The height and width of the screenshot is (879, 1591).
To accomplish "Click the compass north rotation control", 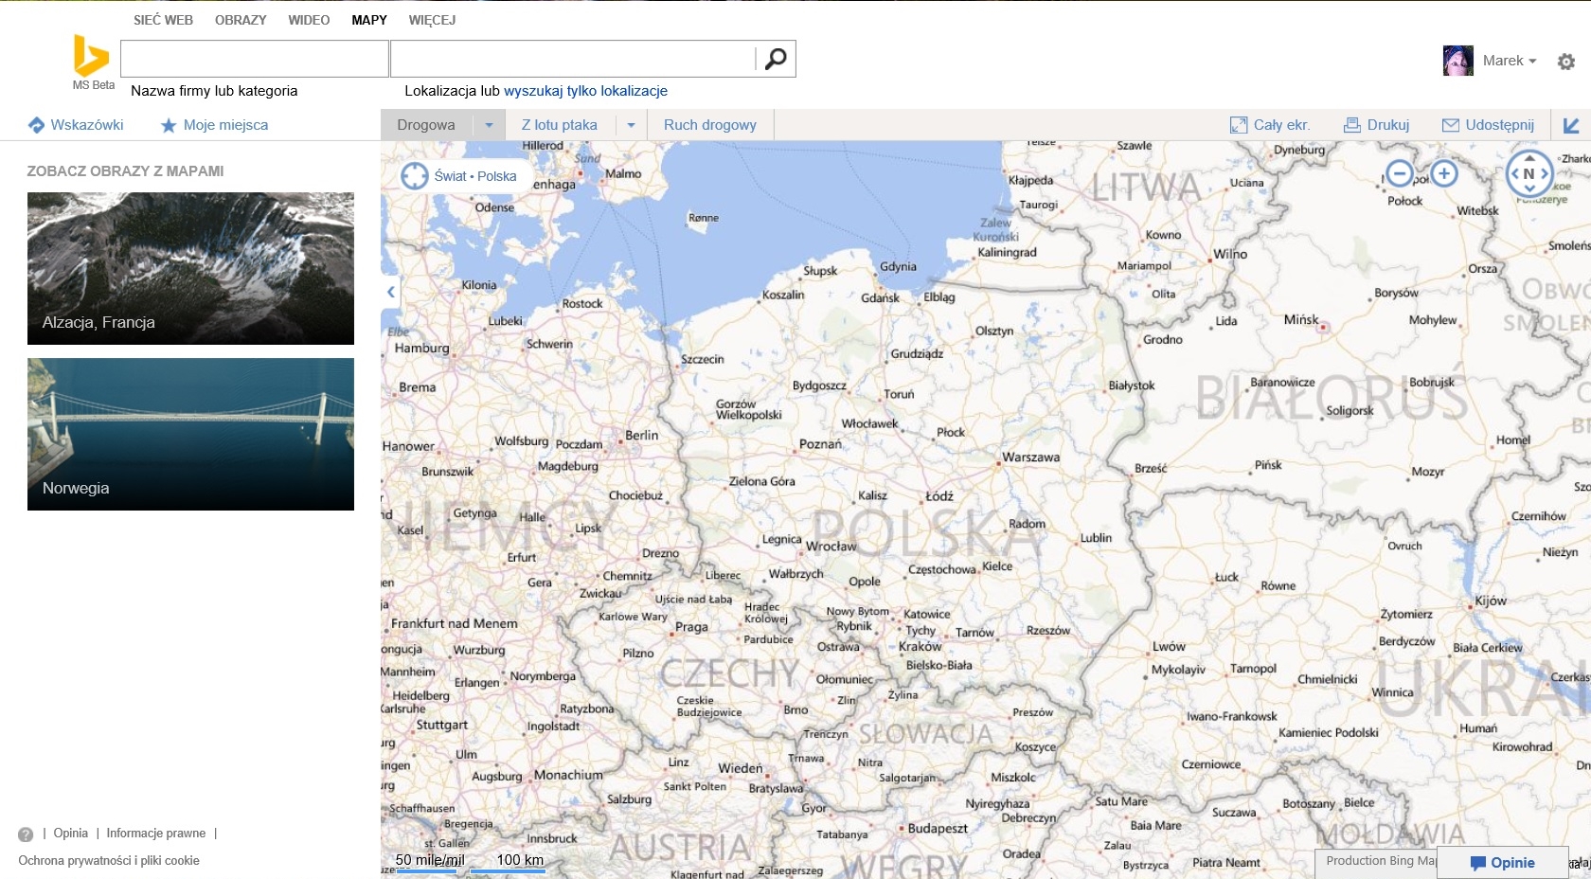I will click(x=1528, y=174).
